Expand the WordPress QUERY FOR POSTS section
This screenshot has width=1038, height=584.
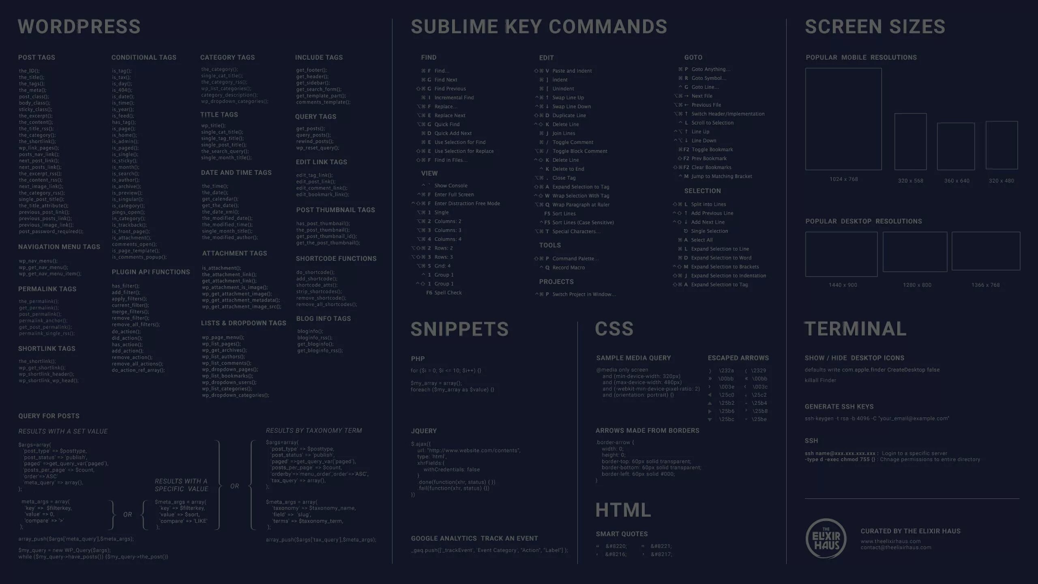[x=49, y=416]
